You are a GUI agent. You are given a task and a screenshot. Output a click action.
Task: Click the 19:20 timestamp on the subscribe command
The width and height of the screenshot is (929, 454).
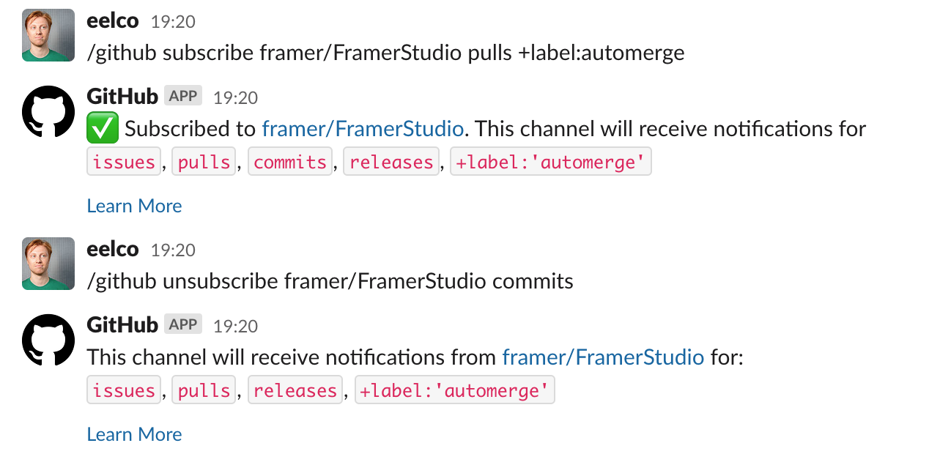pyautogui.click(x=173, y=22)
